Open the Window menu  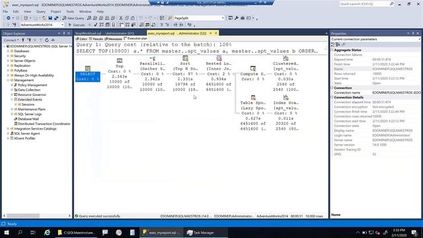coord(85,12)
